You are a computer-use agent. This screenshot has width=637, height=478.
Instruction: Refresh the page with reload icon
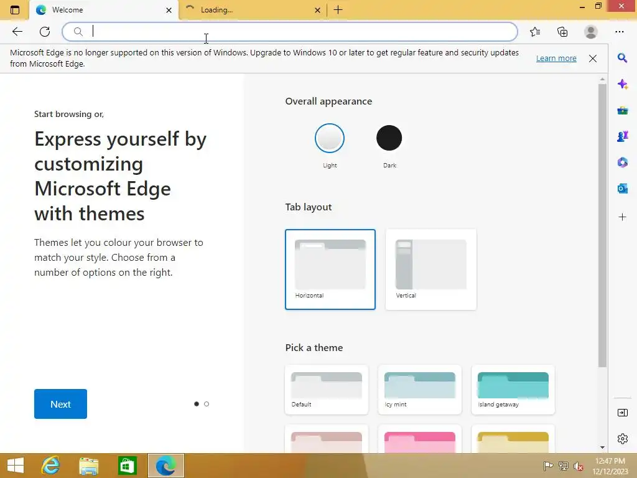click(x=45, y=32)
